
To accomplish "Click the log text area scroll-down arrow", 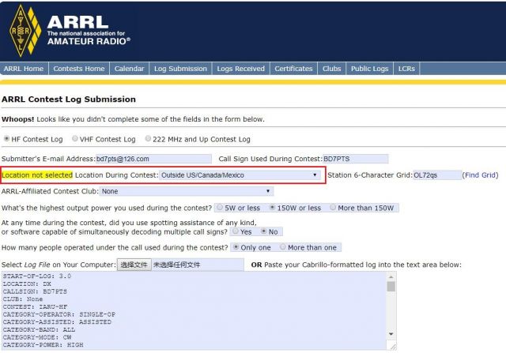I will (391, 334).
